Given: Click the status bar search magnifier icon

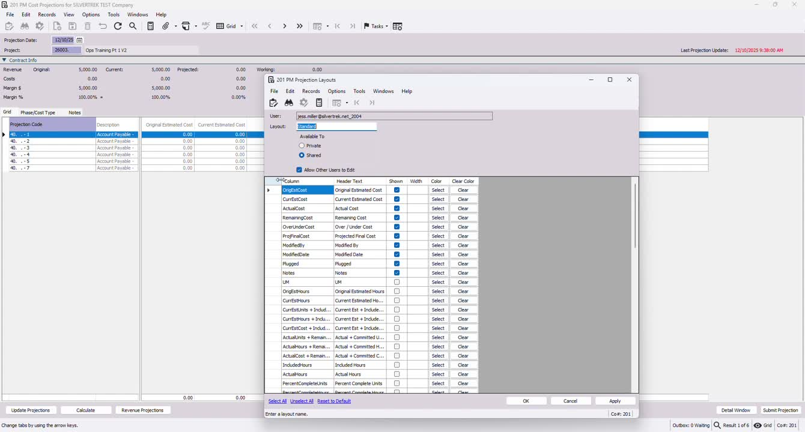Looking at the screenshot, I should (717, 425).
